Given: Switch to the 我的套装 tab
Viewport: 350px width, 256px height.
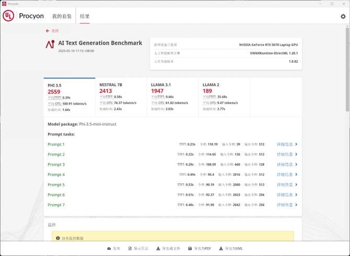Looking at the screenshot, I should click(x=62, y=16).
